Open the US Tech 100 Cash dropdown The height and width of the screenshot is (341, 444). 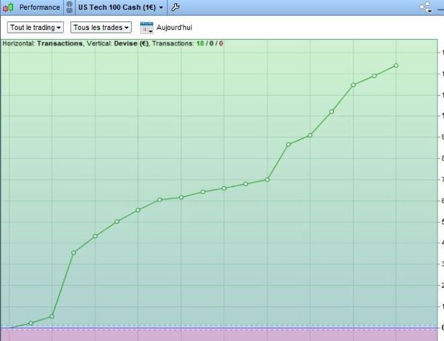coord(121,7)
